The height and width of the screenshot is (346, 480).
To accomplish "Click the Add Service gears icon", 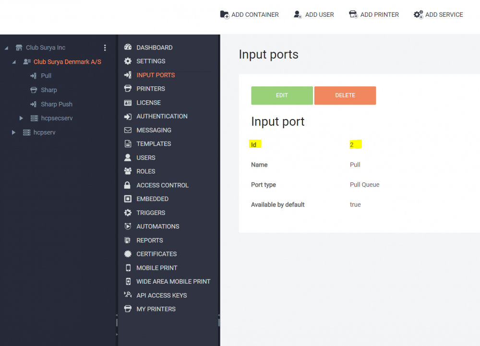I will coord(418,14).
